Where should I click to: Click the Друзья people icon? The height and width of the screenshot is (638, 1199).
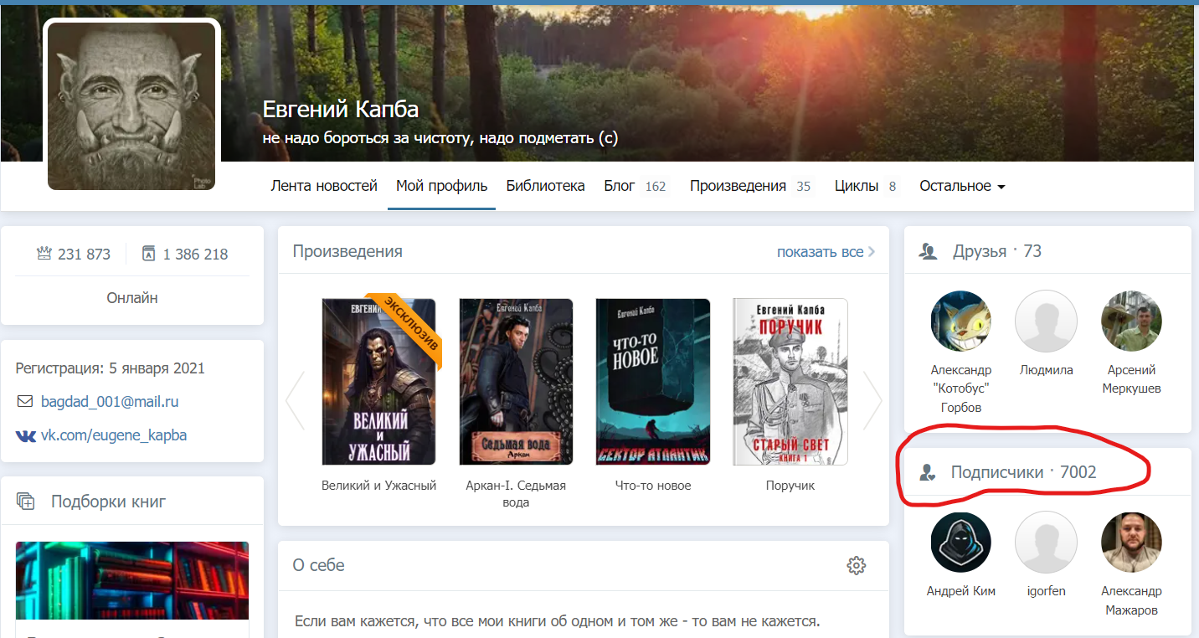pyautogui.click(x=928, y=251)
